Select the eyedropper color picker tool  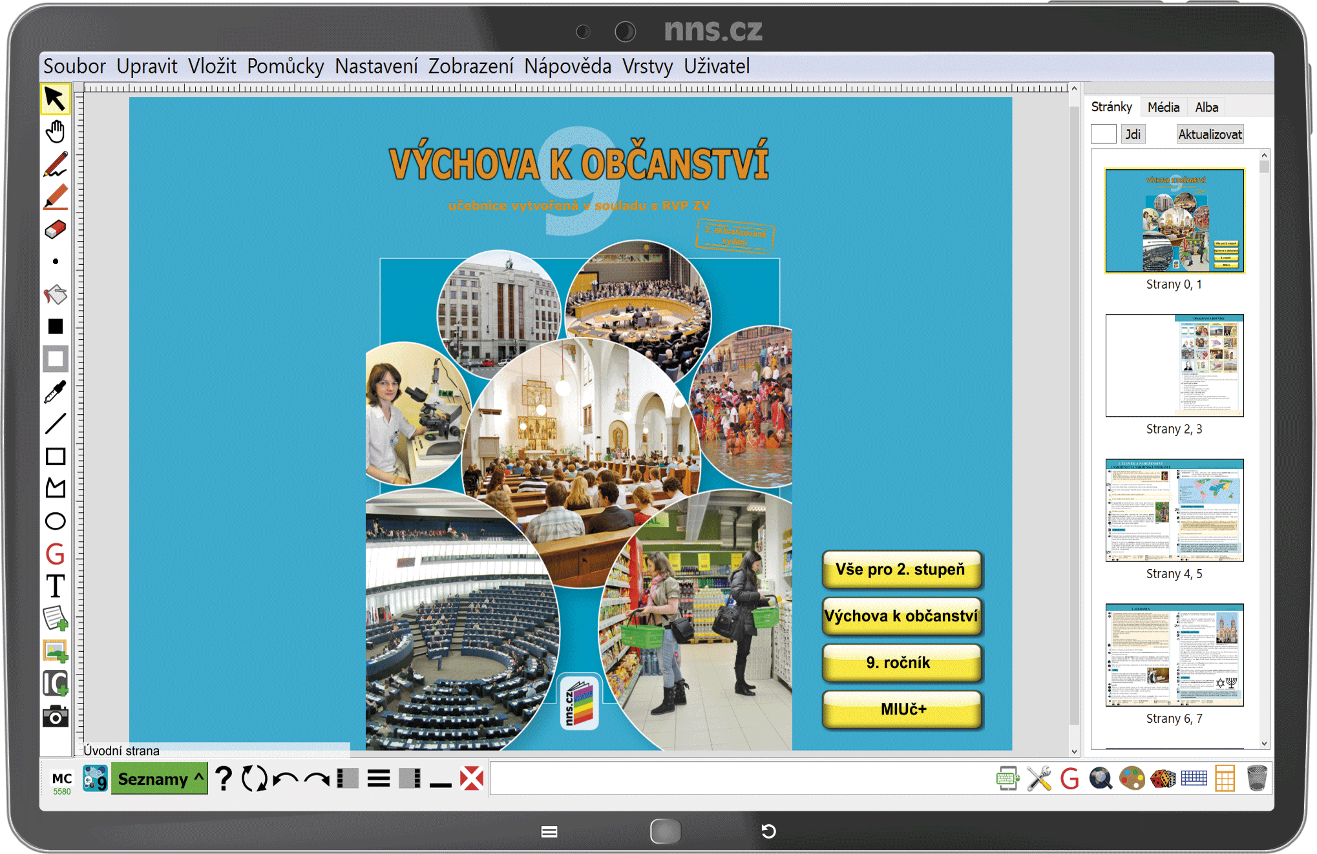coord(56,391)
